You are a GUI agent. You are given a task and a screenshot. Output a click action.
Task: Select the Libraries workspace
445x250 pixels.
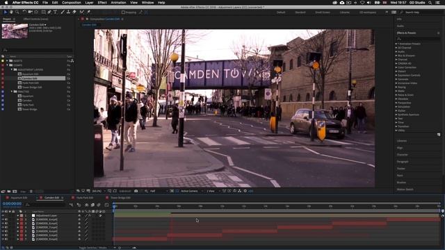point(345,12)
